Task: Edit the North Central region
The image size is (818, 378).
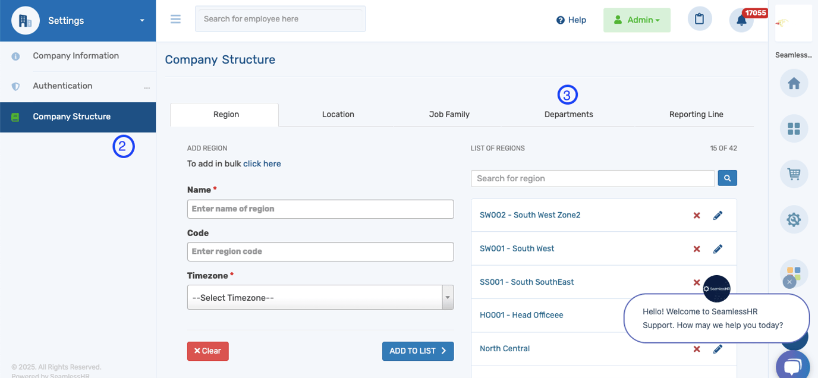Action: (x=718, y=349)
